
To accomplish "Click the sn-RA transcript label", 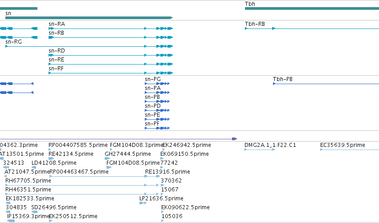I will coord(57,24).
